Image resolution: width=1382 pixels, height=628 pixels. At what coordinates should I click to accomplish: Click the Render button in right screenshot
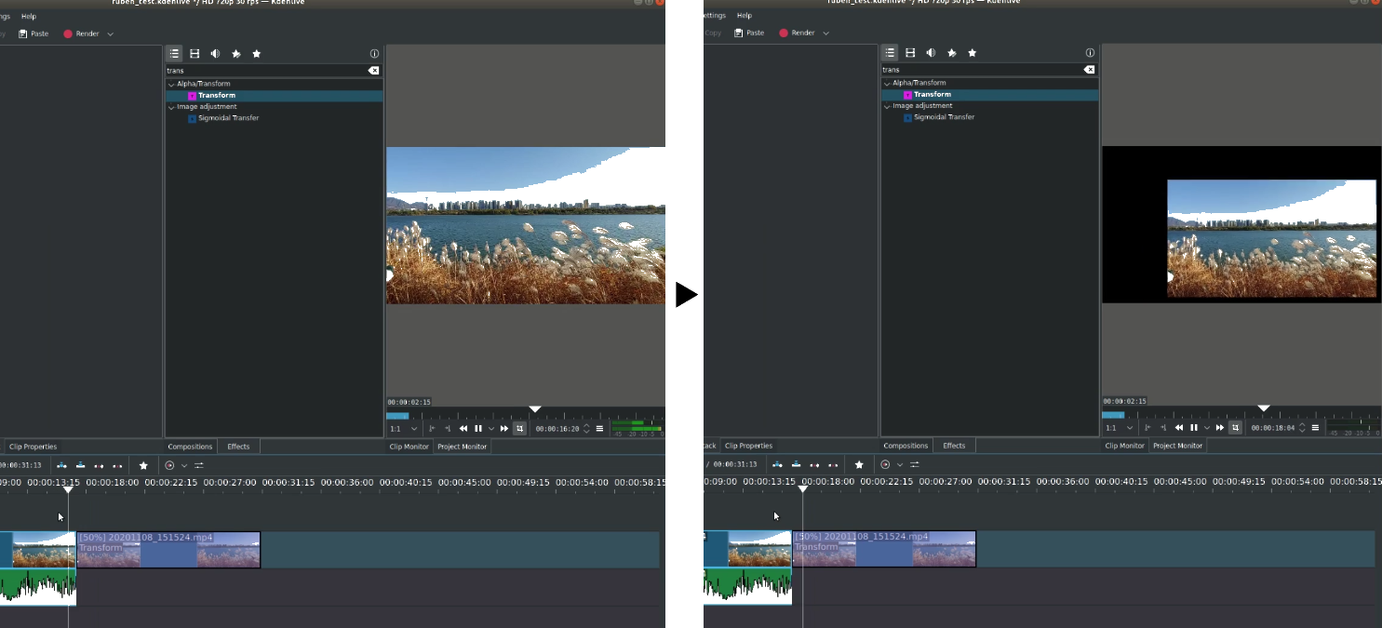797,33
